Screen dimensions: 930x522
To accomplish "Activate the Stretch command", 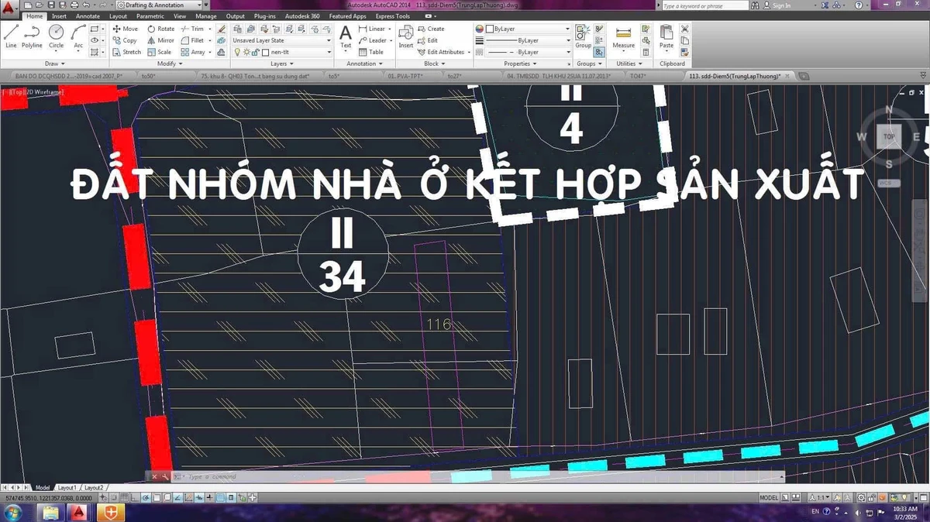I will [126, 52].
